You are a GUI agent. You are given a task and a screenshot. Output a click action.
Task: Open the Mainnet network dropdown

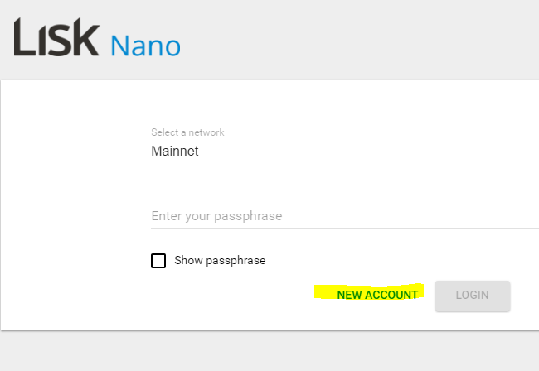click(345, 152)
